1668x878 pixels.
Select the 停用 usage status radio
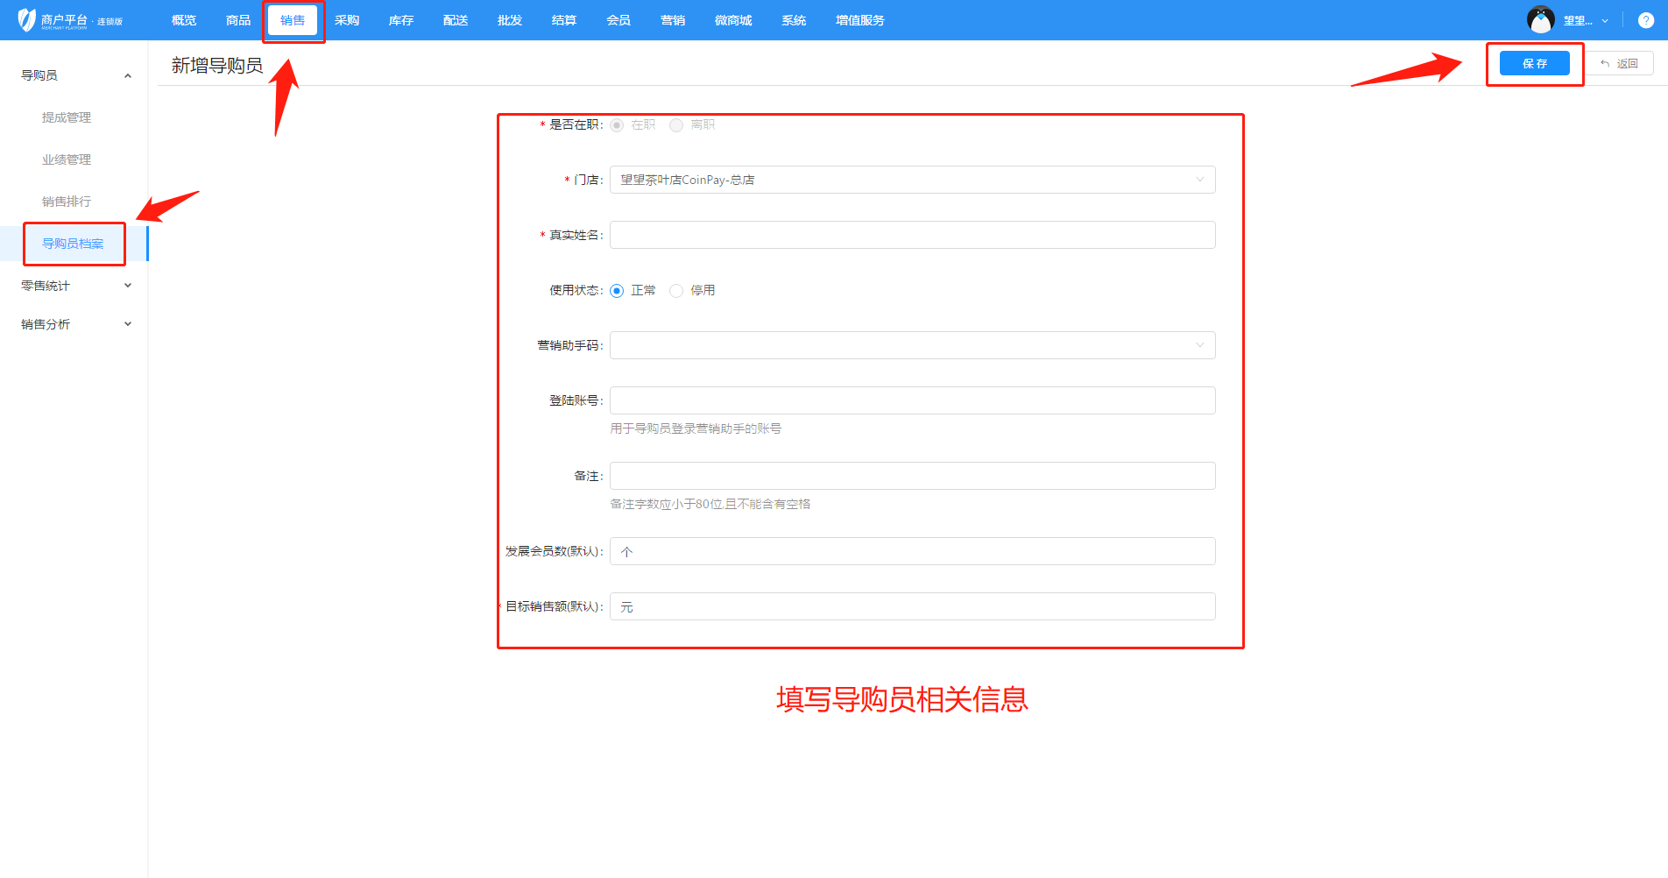[676, 291]
